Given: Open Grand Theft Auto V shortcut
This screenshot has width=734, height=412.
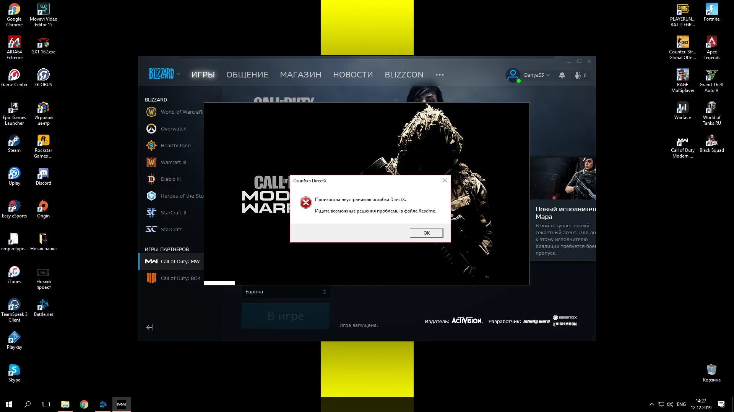Looking at the screenshot, I should tap(711, 81).
